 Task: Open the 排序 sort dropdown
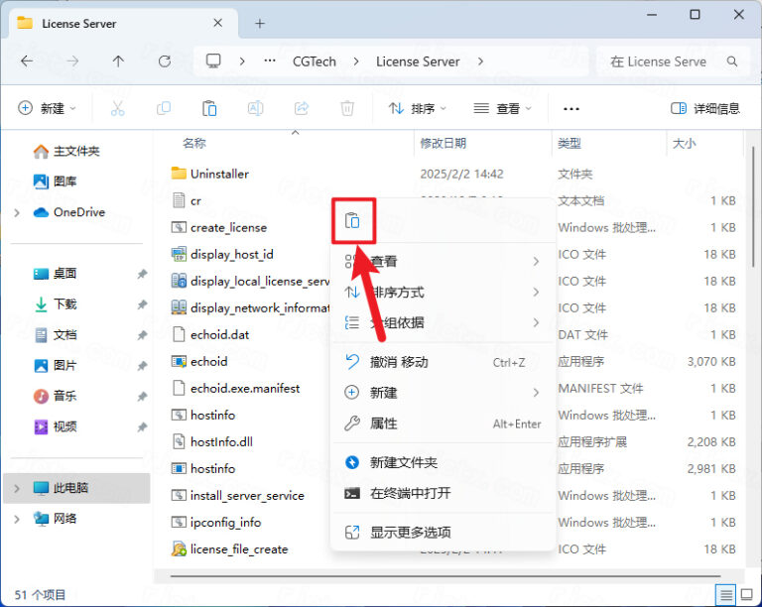pos(417,108)
